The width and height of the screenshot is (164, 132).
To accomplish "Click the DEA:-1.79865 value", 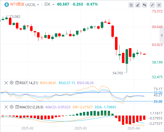I will coord(106,107).
